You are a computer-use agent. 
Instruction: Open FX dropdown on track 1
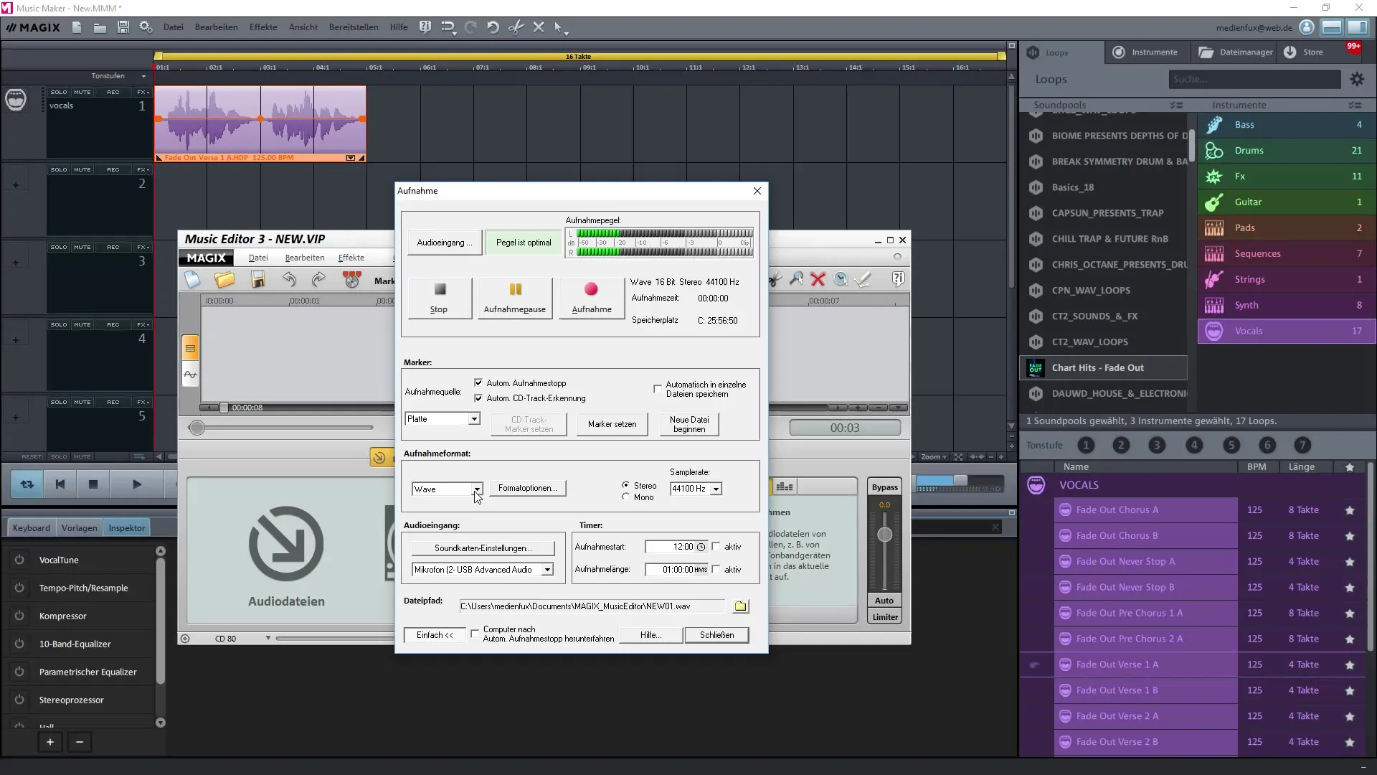[143, 92]
